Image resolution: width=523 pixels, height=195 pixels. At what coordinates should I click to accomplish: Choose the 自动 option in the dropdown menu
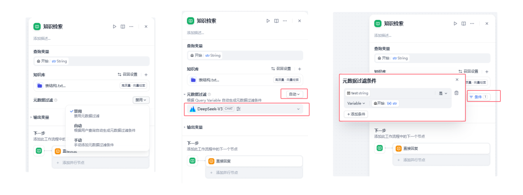[x=108, y=128]
